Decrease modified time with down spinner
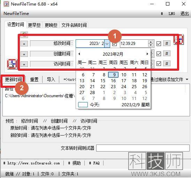The width and height of the screenshot is (191, 178). tap(151, 45)
